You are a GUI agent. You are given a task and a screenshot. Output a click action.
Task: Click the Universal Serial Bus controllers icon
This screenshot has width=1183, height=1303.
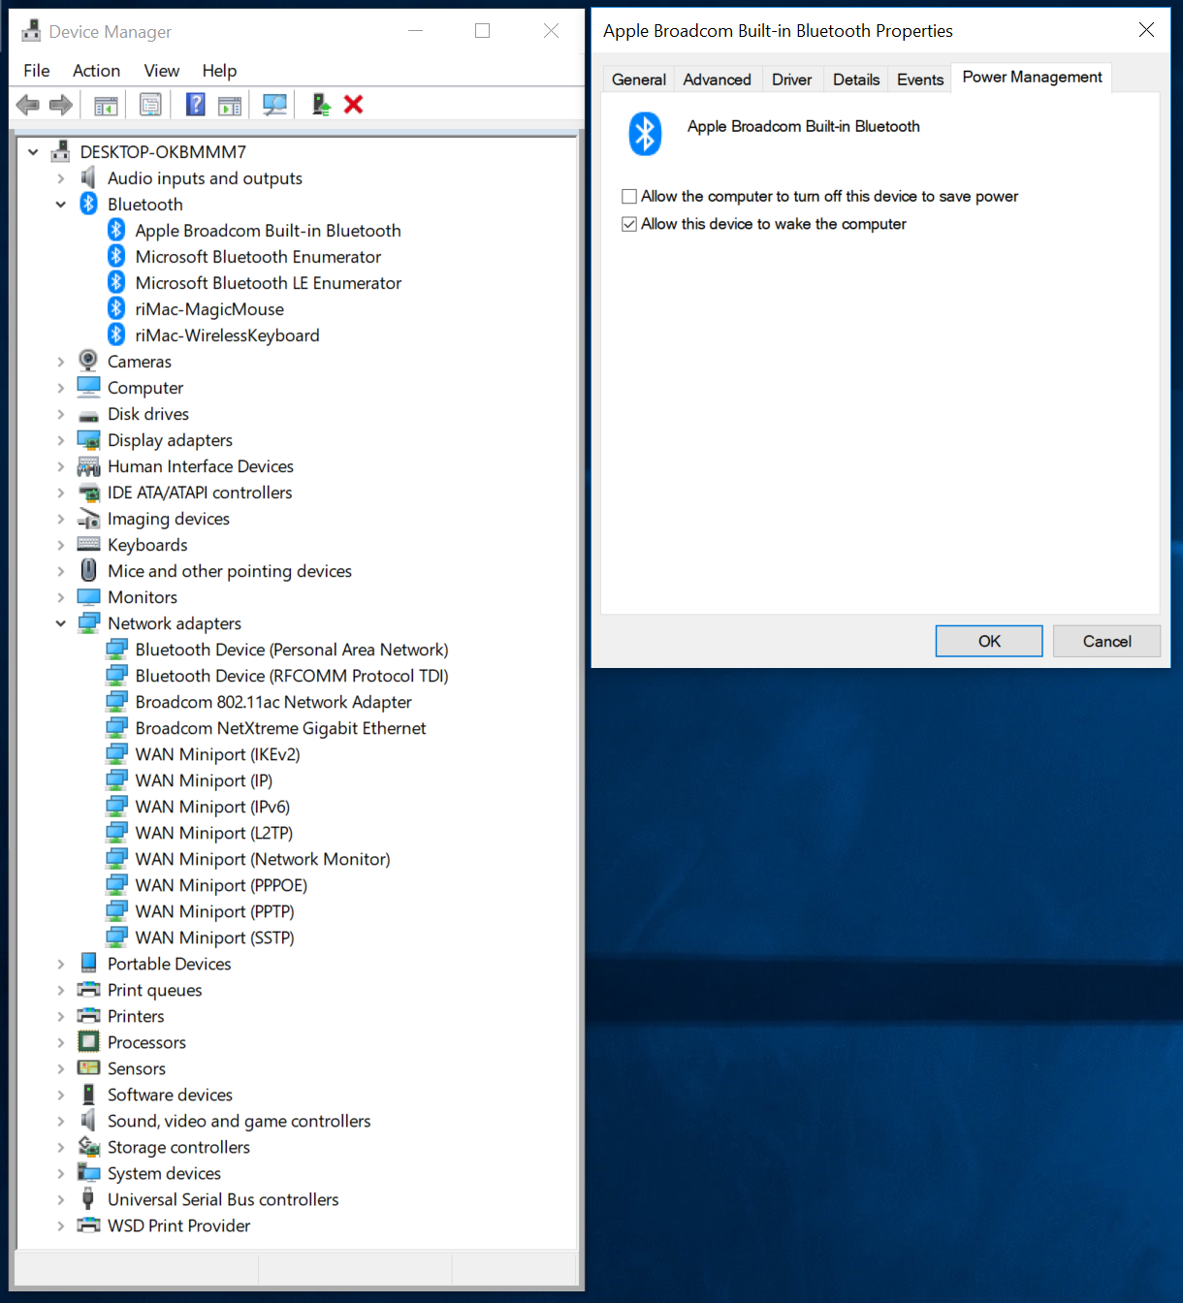[88, 1198]
